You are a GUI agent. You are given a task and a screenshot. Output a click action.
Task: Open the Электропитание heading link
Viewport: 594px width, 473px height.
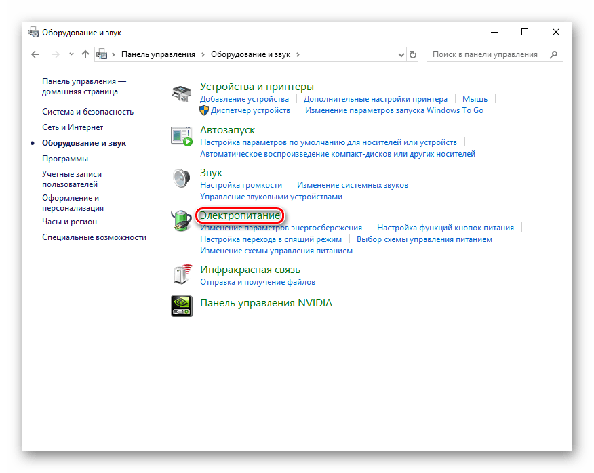[x=239, y=215]
